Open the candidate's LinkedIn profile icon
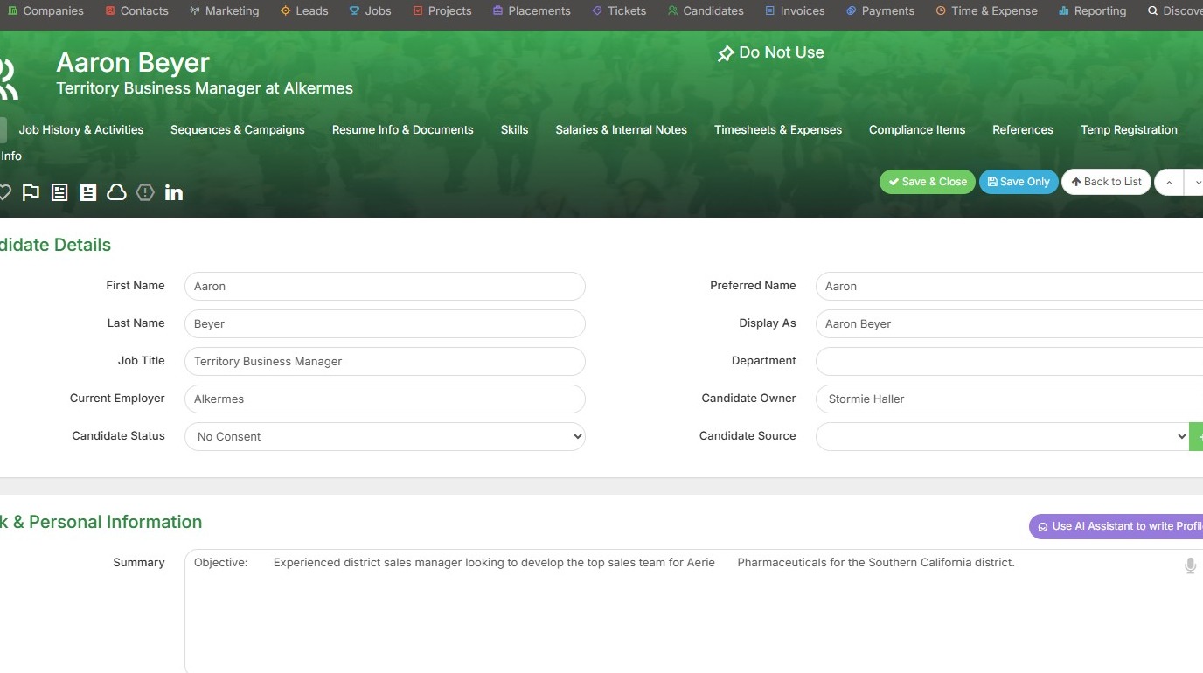This screenshot has height=673, width=1203. point(174,192)
